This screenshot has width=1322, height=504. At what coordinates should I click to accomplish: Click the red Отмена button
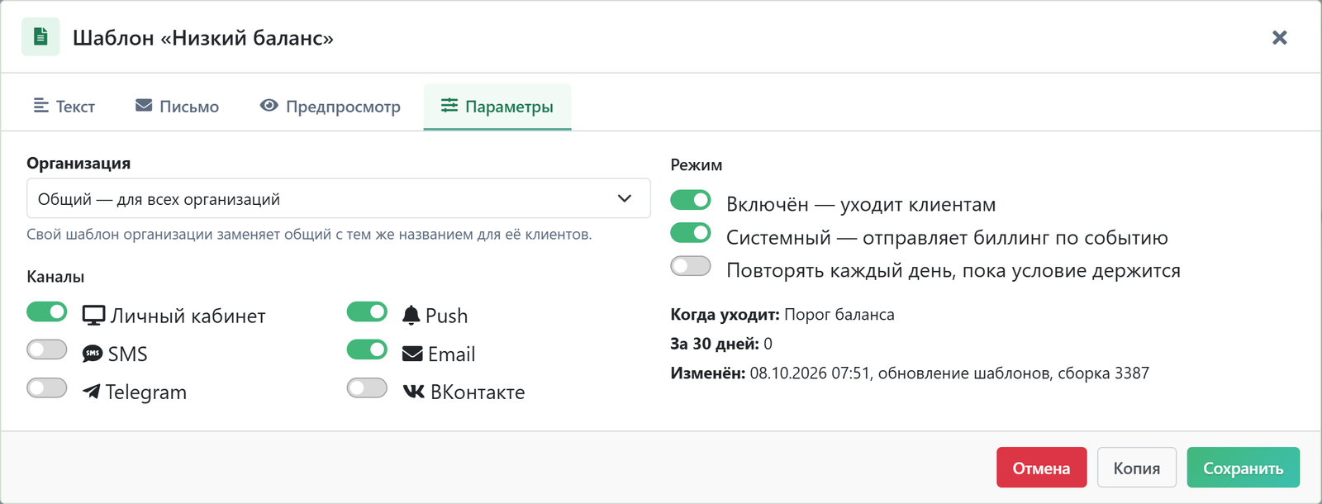(1041, 468)
